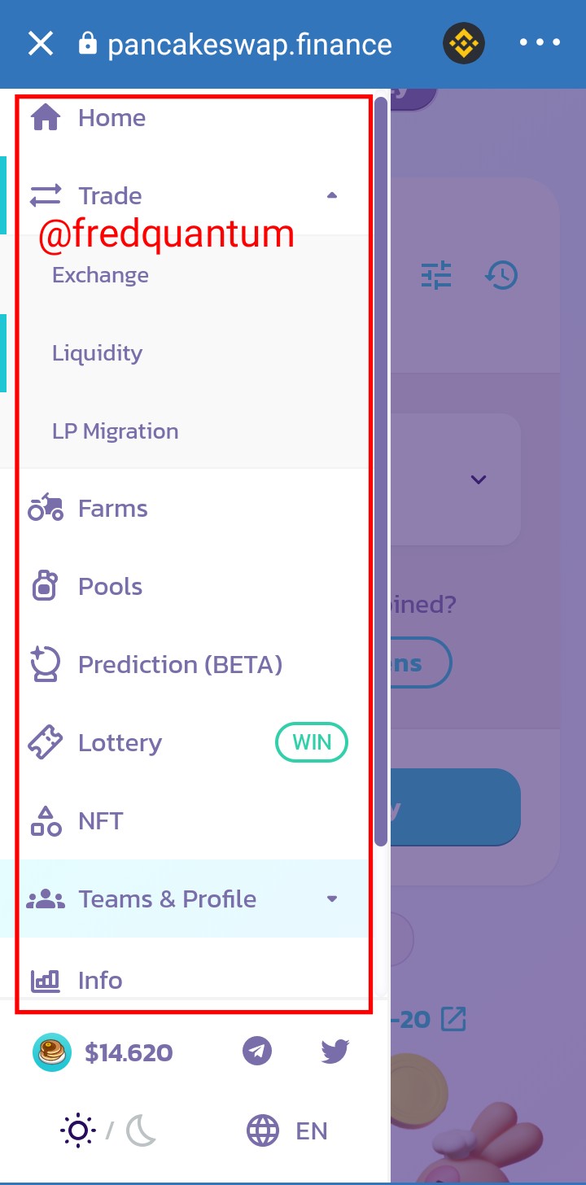Open the Twitter bird icon
Image resolution: width=586 pixels, height=1185 pixels.
pos(335,1051)
